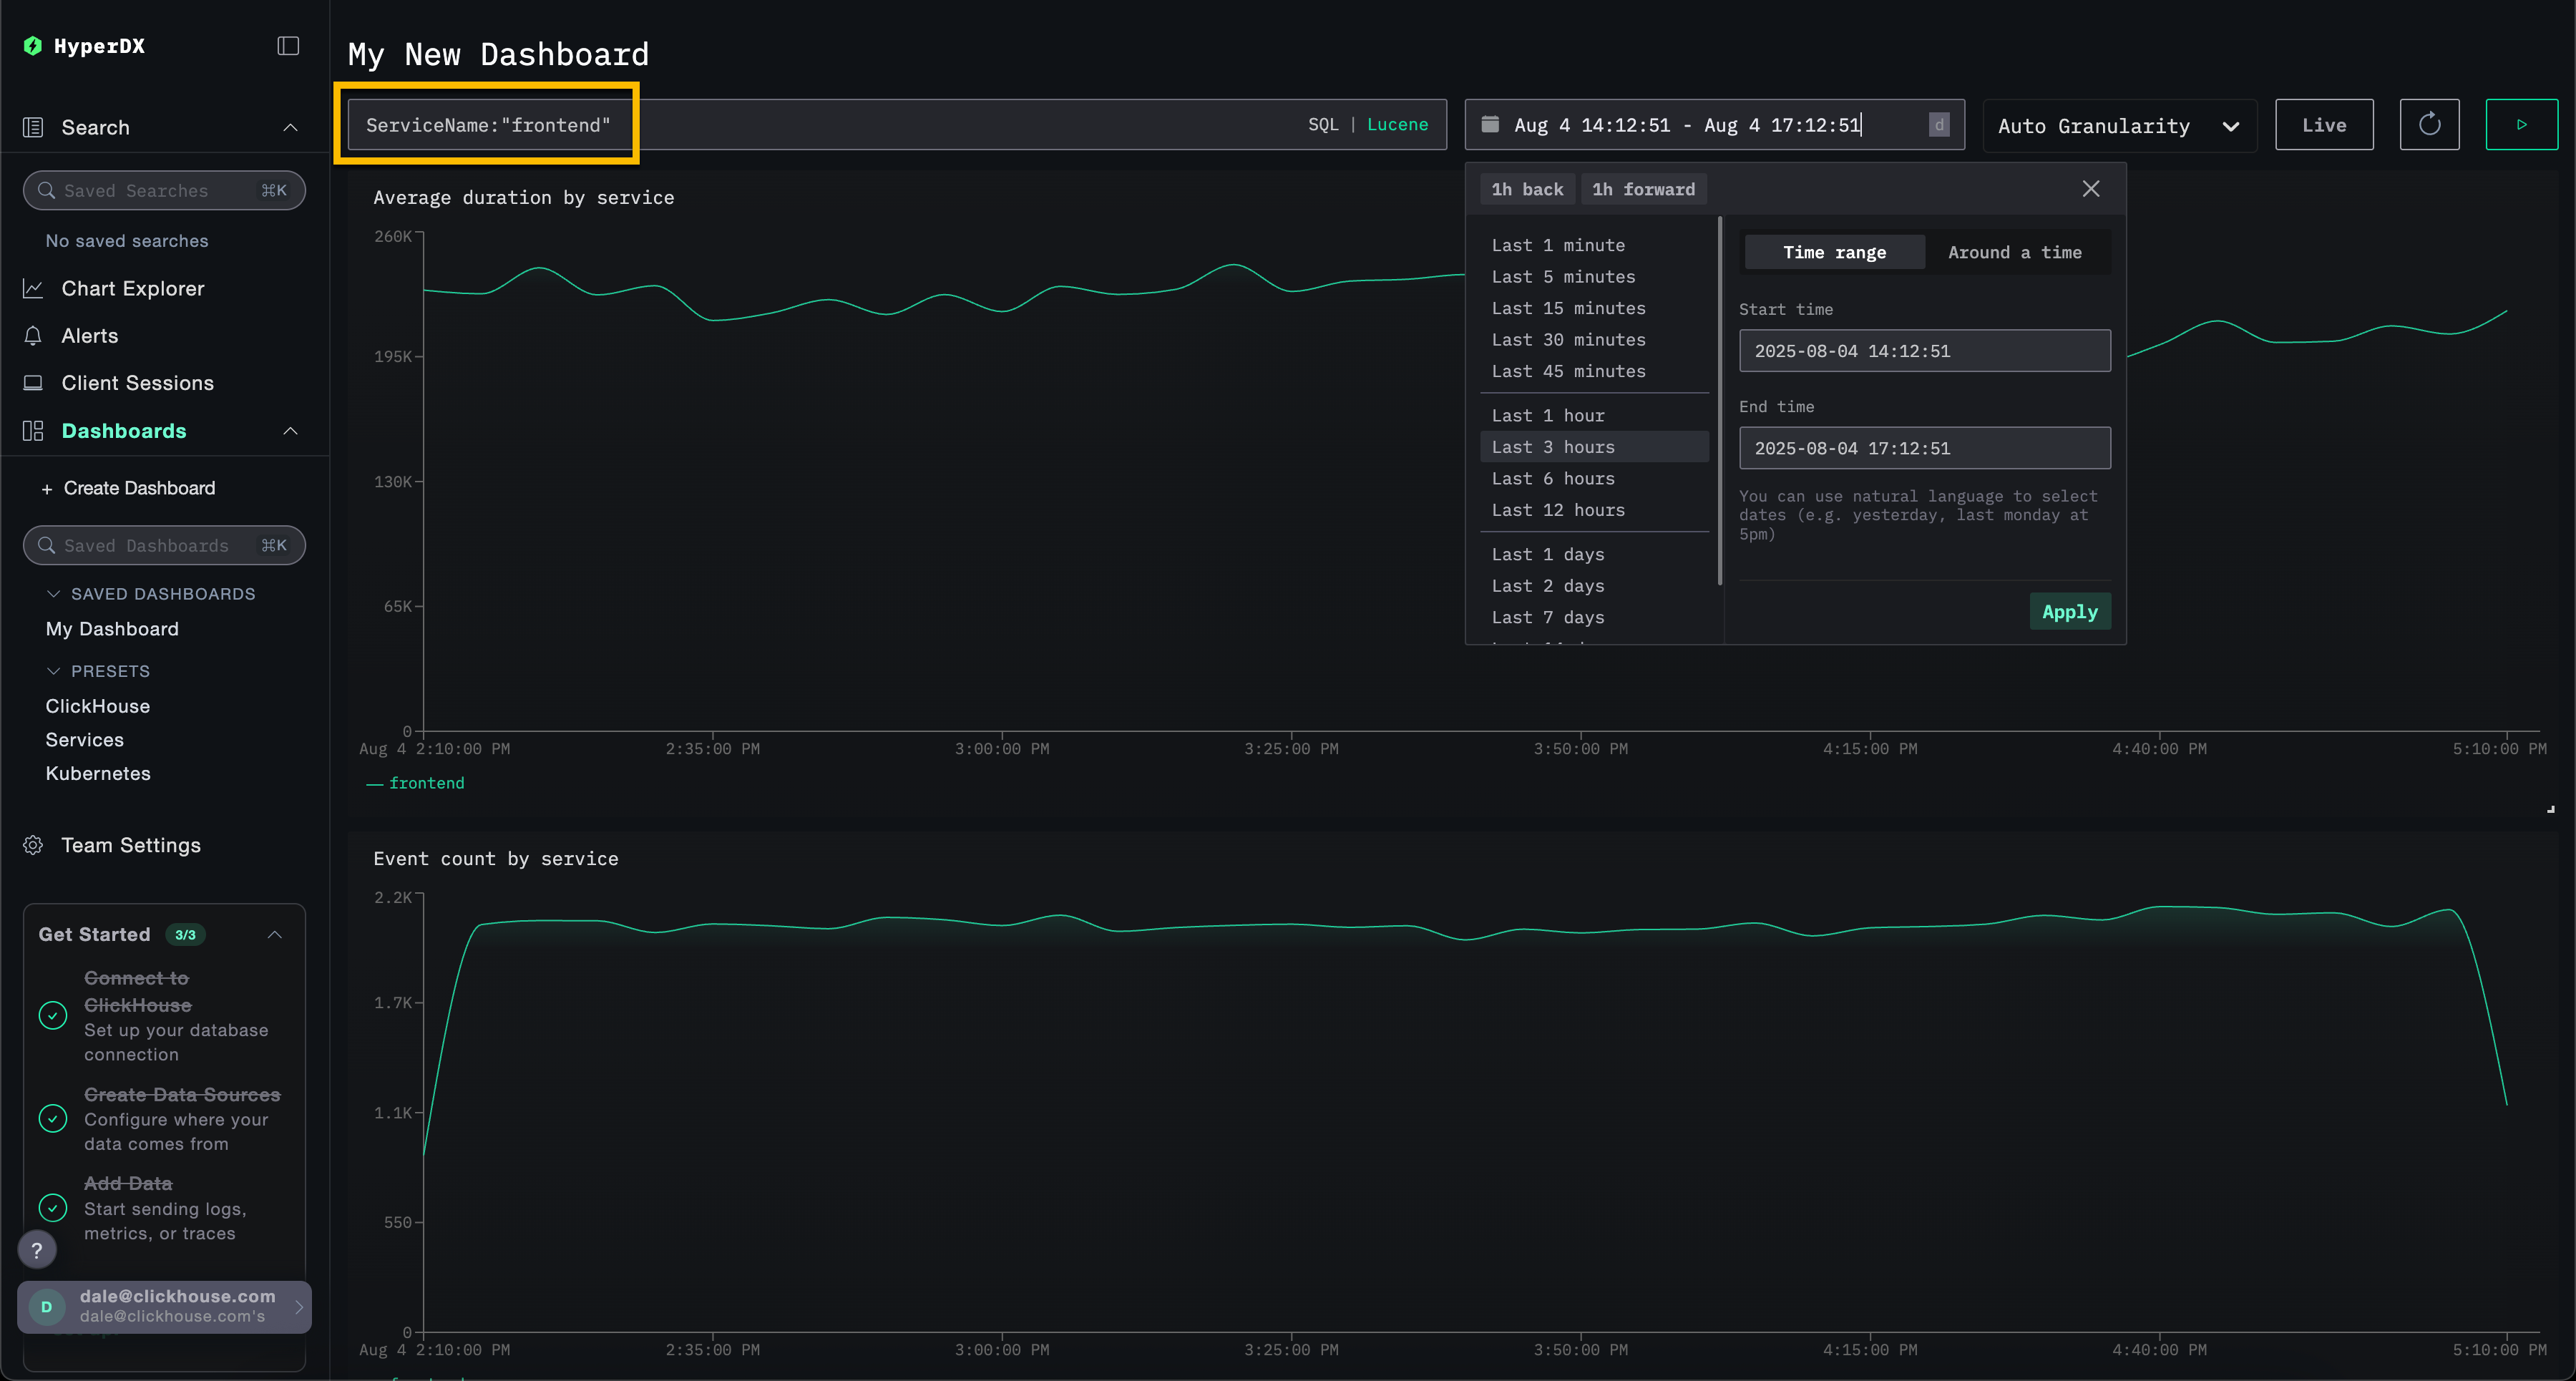Image resolution: width=2576 pixels, height=1381 pixels.
Task: Select Last 12 hours from the time menu
Action: 1557,510
